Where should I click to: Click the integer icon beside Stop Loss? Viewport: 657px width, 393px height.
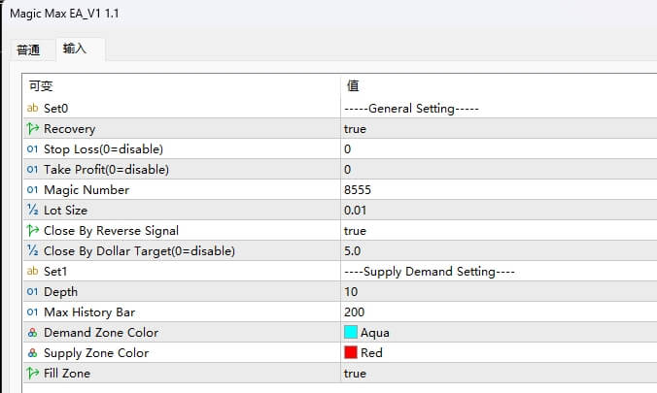(32, 149)
